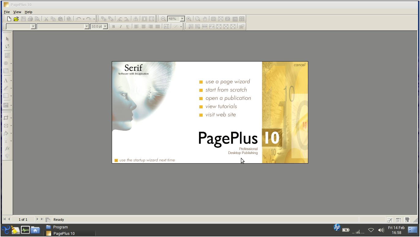Click the Zoom Out magnifier icon
420x237 pixels.
pyautogui.click(x=163, y=19)
